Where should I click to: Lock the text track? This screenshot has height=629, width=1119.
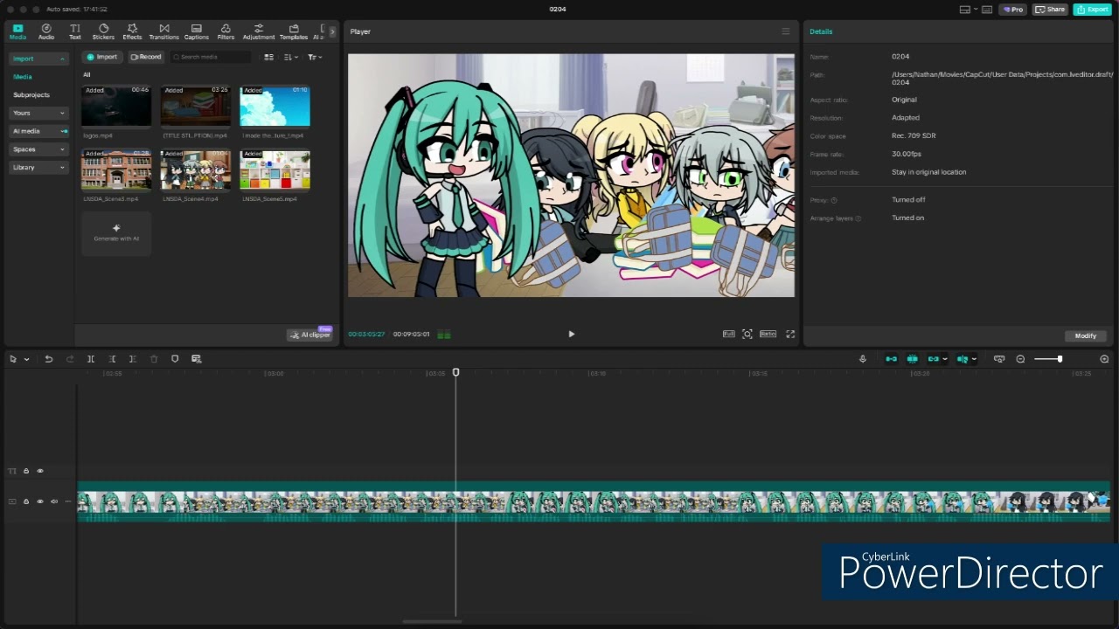(x=26, y=471)
